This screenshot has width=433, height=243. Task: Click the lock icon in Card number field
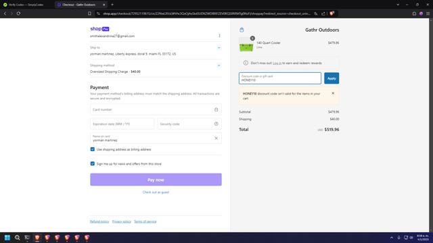pos(216,109)
